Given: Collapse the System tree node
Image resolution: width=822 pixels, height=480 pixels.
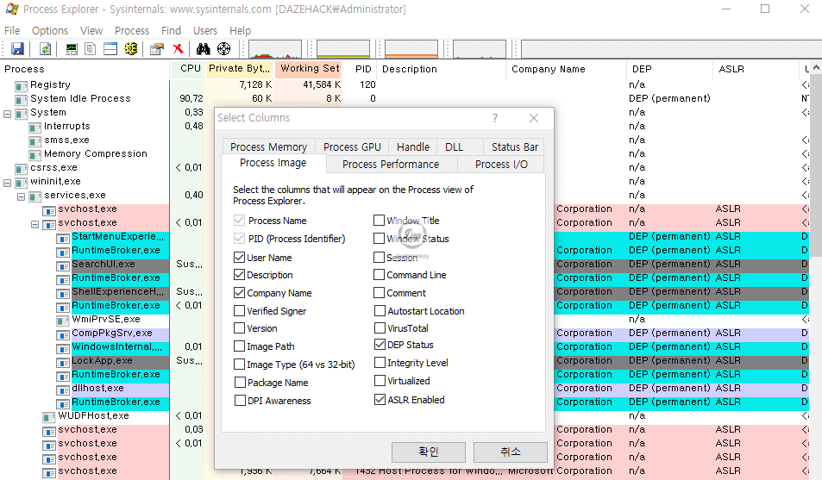Looking at the screenshot, I should (x=8, y=114).
